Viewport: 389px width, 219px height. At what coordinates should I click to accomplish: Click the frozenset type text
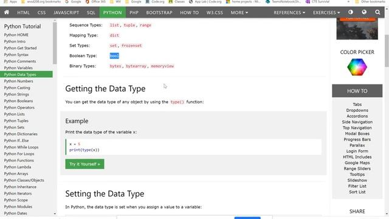pyautogui.click(x=132, y=46)
